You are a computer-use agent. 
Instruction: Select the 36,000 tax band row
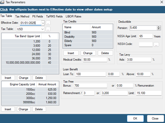point(30,58)
